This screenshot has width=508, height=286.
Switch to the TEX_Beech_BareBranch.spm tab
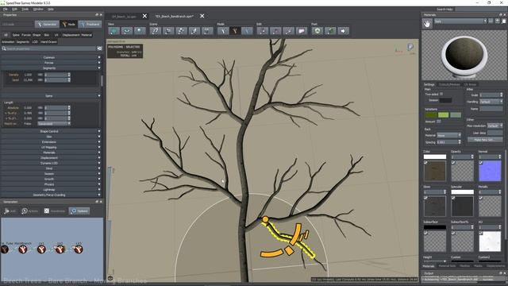coord(174,16)
